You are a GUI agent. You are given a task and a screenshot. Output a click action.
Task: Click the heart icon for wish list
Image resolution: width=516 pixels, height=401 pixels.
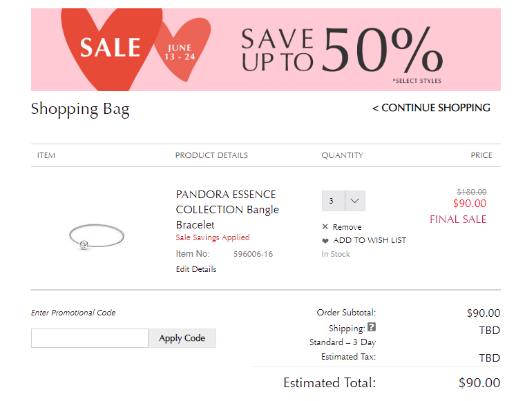pos(325,241)
